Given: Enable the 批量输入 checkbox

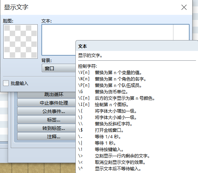Looking at the screenshot, I should click(6, 83).
